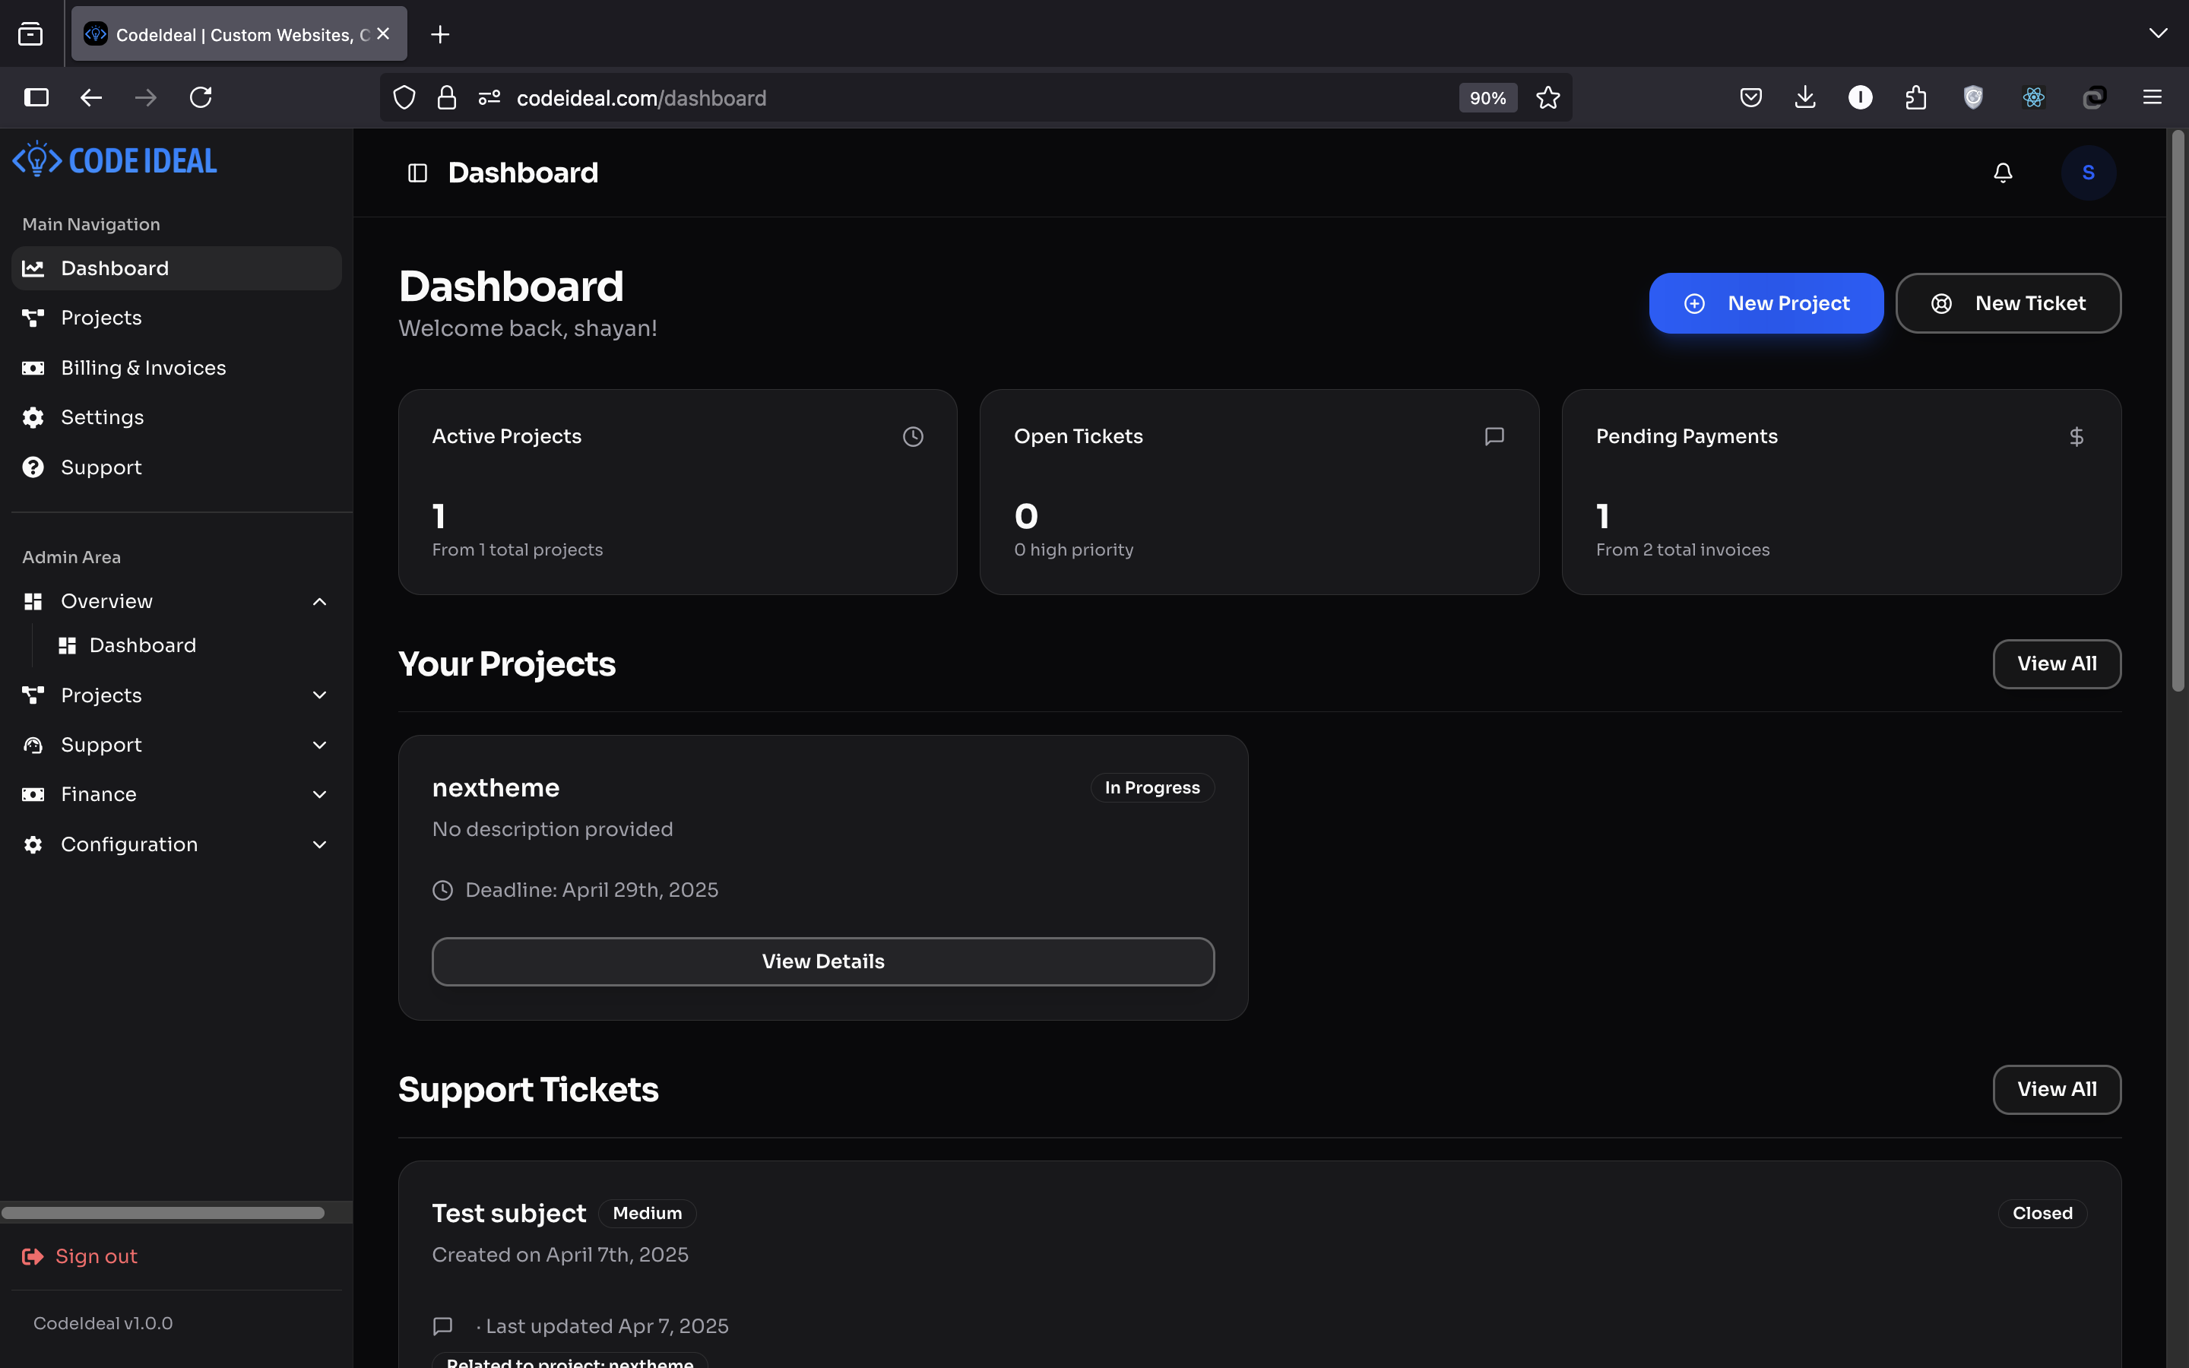Click the notification bell icon
The width and height of the screenshot is (2189, 1368).
coord(2003,173)
